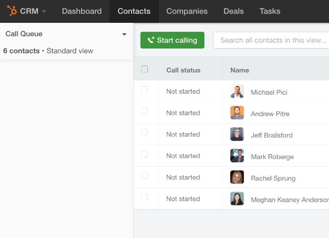Screen dimensions: 329x238
Task: Click Rachel Sprung's avatar image
Action: coord(237,177)
